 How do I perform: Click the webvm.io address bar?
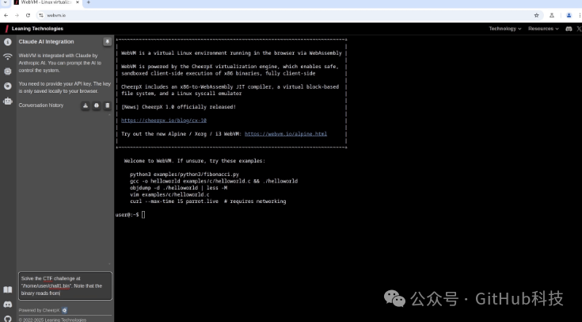[x=290, y=15]
